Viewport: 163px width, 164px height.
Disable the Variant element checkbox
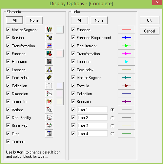point(8,110)
